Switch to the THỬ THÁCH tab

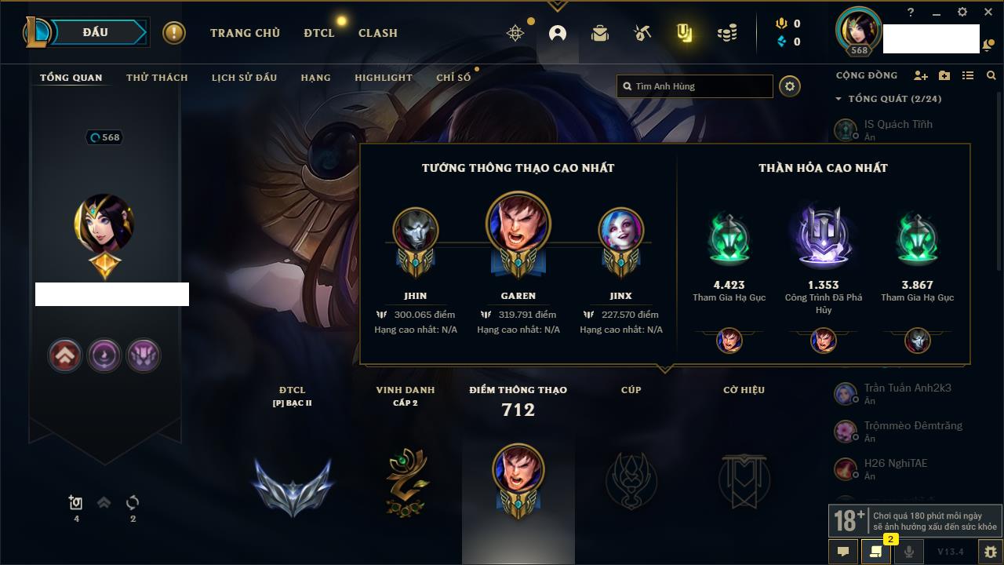157,78
